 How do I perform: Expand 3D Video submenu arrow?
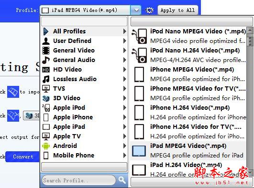[x=124, y=98]
